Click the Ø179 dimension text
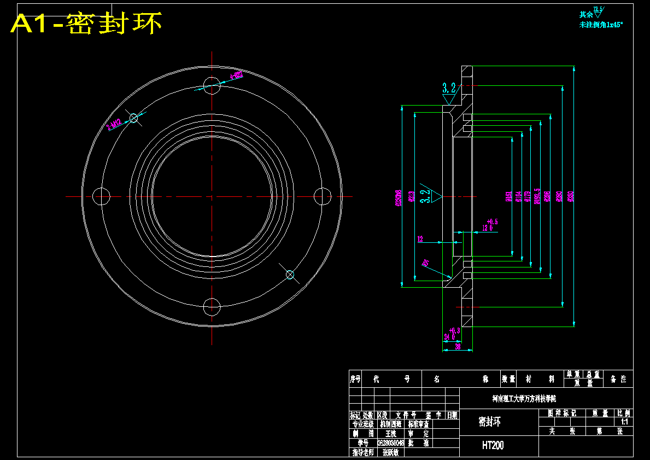Screen dimensions: 650x460 528,196
